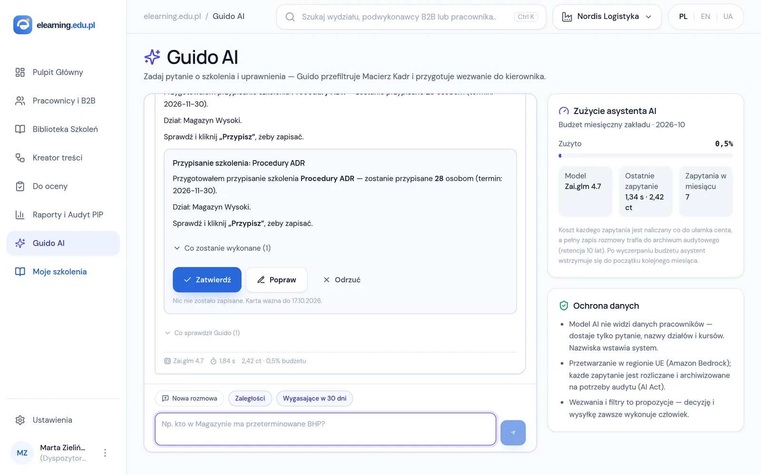The width and height of the screenshot is (761, 475).
Task: Open the user menu three-dot icon
Action: click(105, 453)
